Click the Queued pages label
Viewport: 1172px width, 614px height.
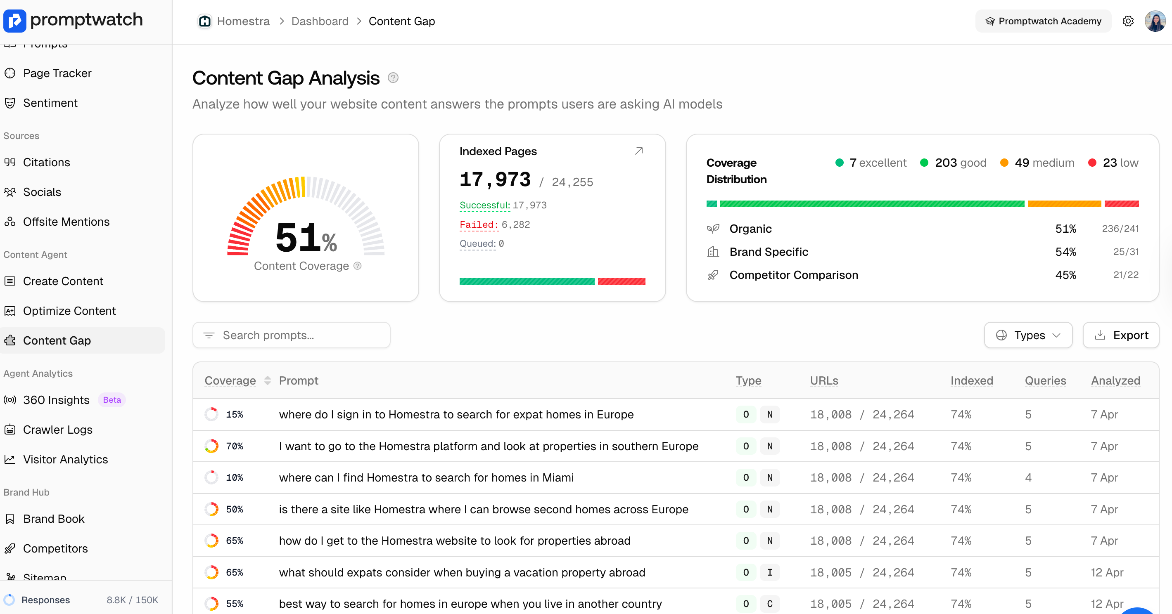pos(477,243)
